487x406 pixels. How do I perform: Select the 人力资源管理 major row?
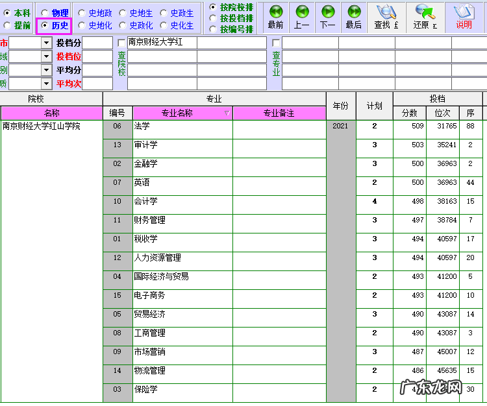(183, 261)
